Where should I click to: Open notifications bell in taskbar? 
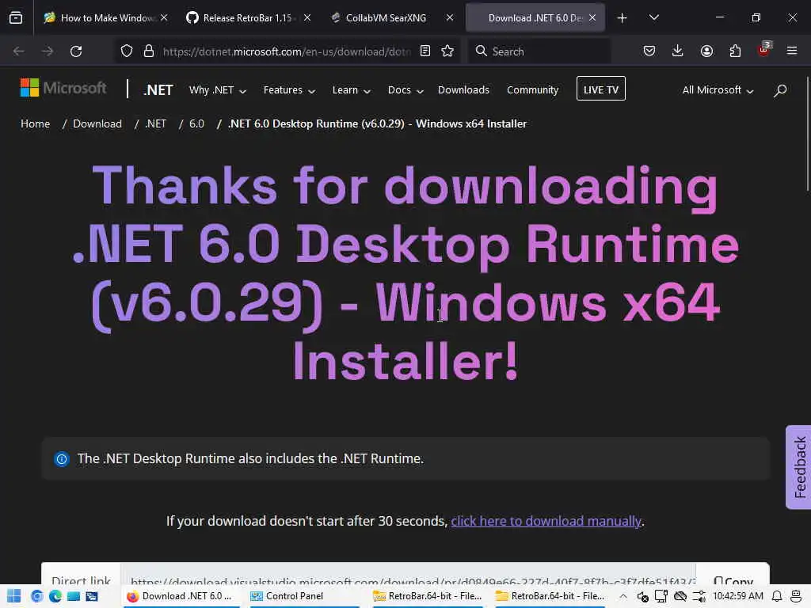(777, 596)
